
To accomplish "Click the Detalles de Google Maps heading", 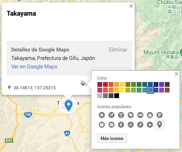I will pos(40,49).
